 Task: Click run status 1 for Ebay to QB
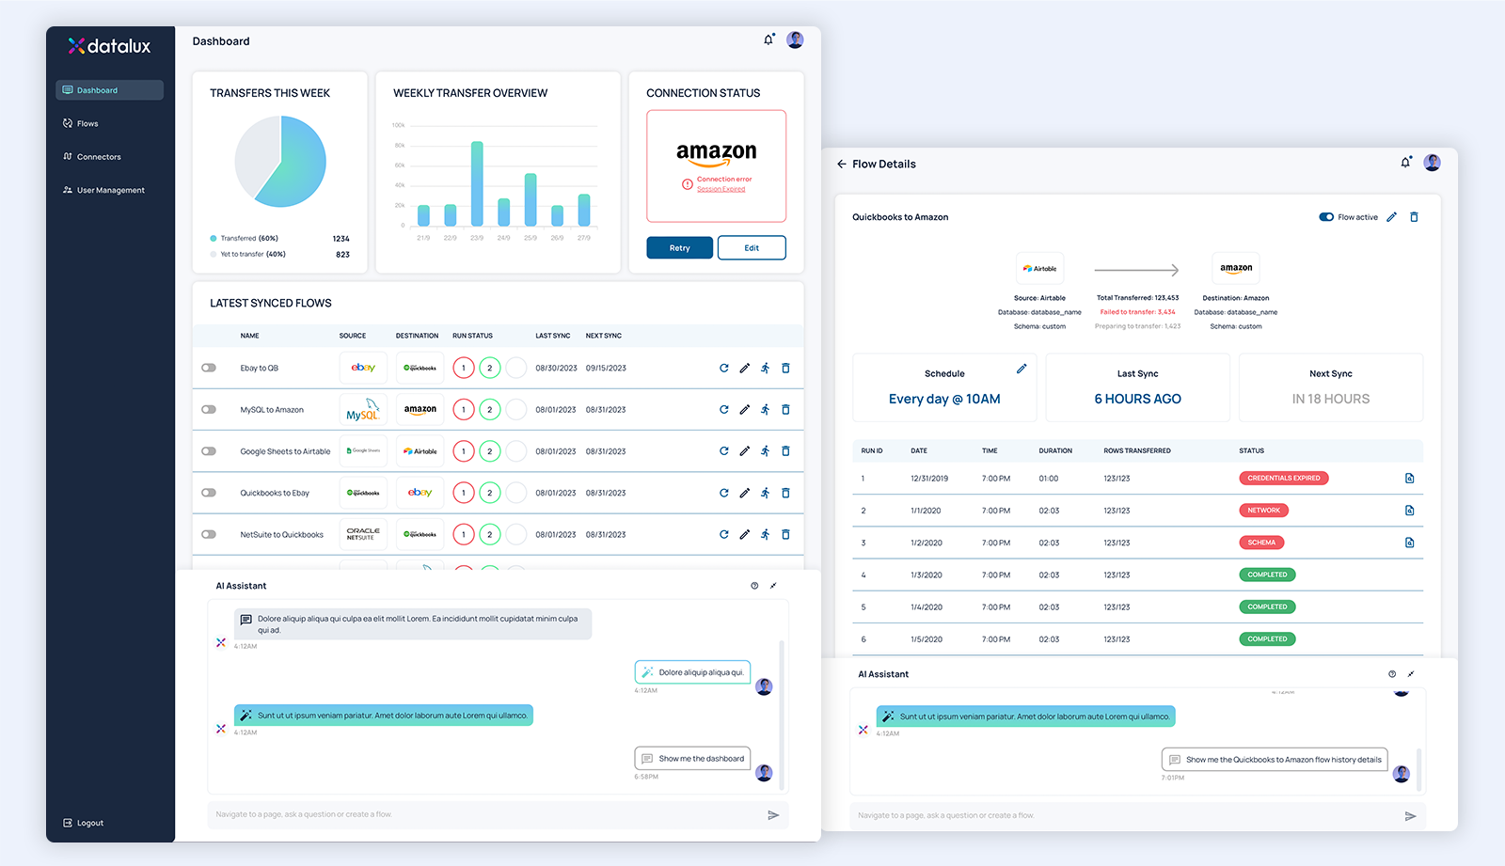point(464,368)
